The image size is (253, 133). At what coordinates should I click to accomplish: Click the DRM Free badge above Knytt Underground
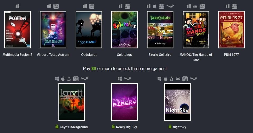(x=76, y=79)
